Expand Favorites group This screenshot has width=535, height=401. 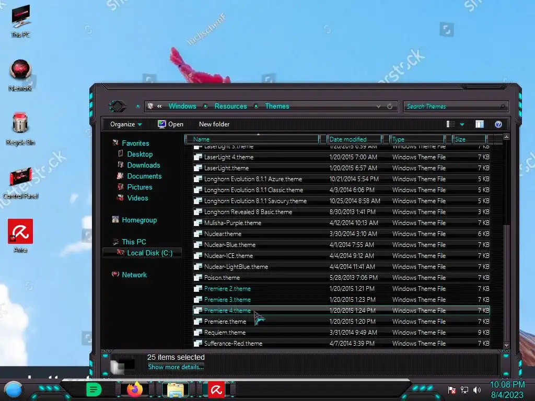coord(135,143)
